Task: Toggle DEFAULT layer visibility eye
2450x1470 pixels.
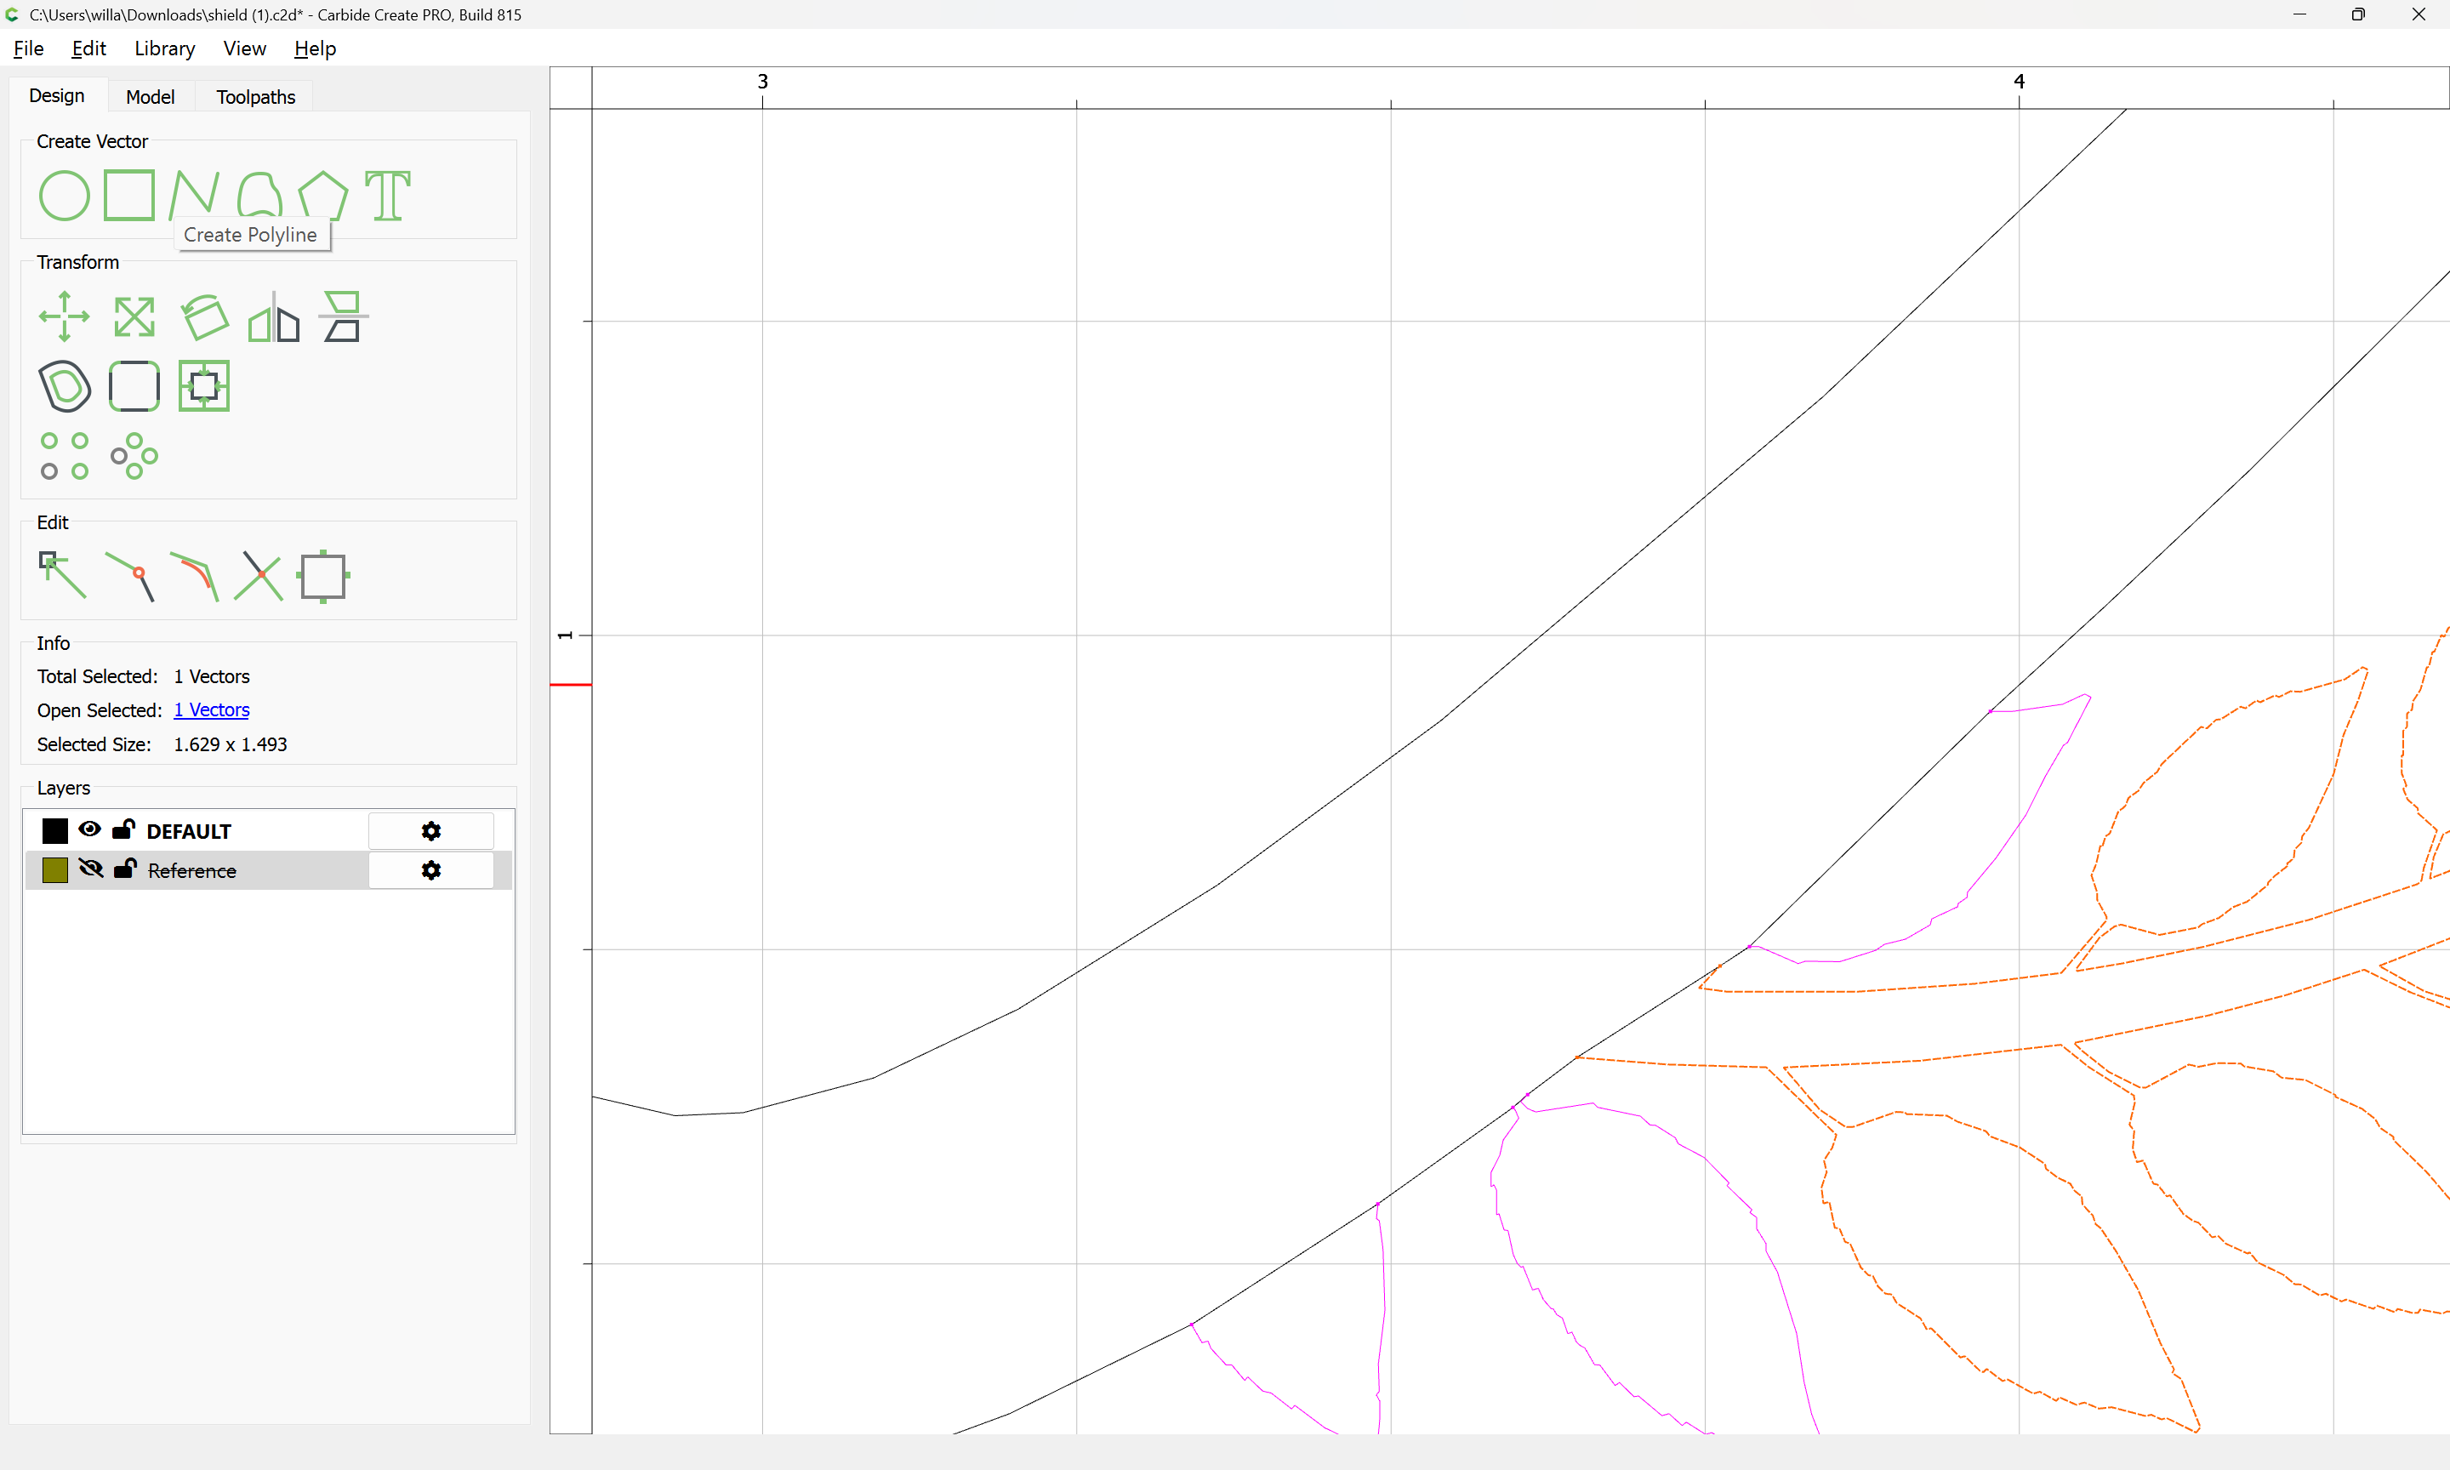Action: pyautogui.click(x=90, y=829)
